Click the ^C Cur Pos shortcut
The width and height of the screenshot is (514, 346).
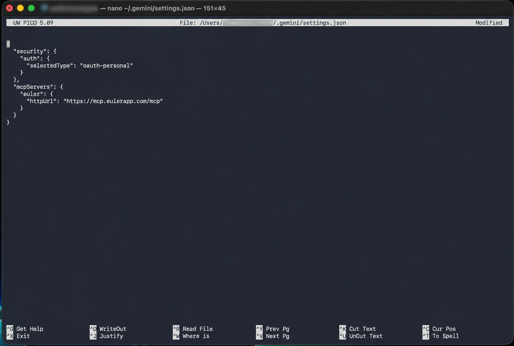click(x=439, y=329)
